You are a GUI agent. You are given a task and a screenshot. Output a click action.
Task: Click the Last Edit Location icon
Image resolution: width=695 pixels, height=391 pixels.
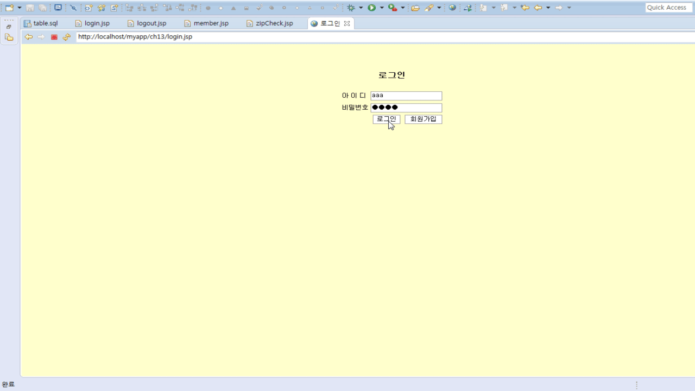tap(525, 8)
